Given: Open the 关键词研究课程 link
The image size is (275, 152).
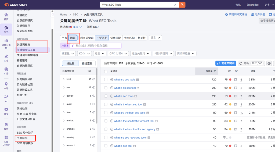Looking at the screenshot, I should 236,15.
